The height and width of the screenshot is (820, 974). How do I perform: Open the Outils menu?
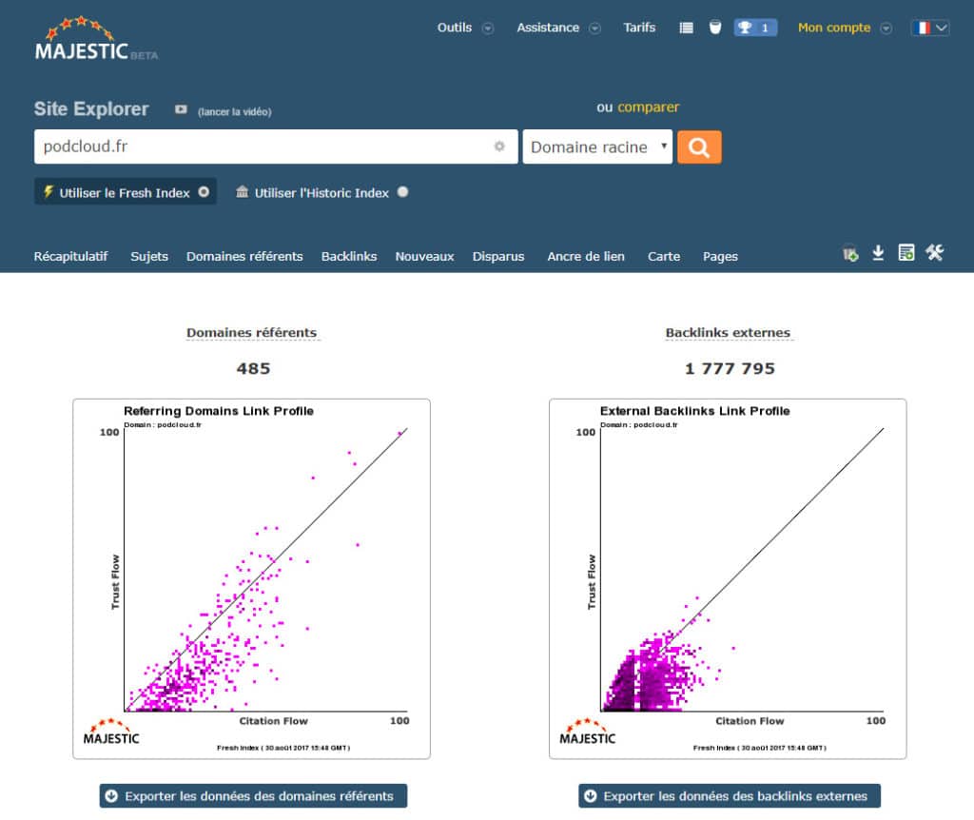(454, 28)
